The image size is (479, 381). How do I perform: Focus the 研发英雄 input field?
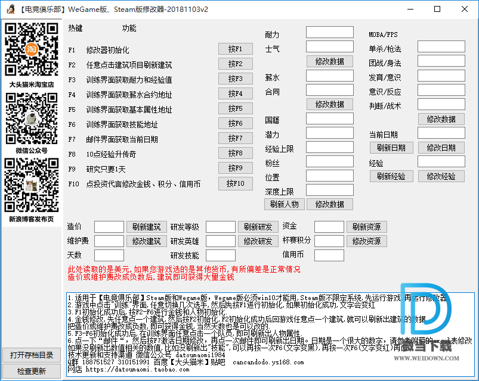pyautogui.click(x=221, y=241)
